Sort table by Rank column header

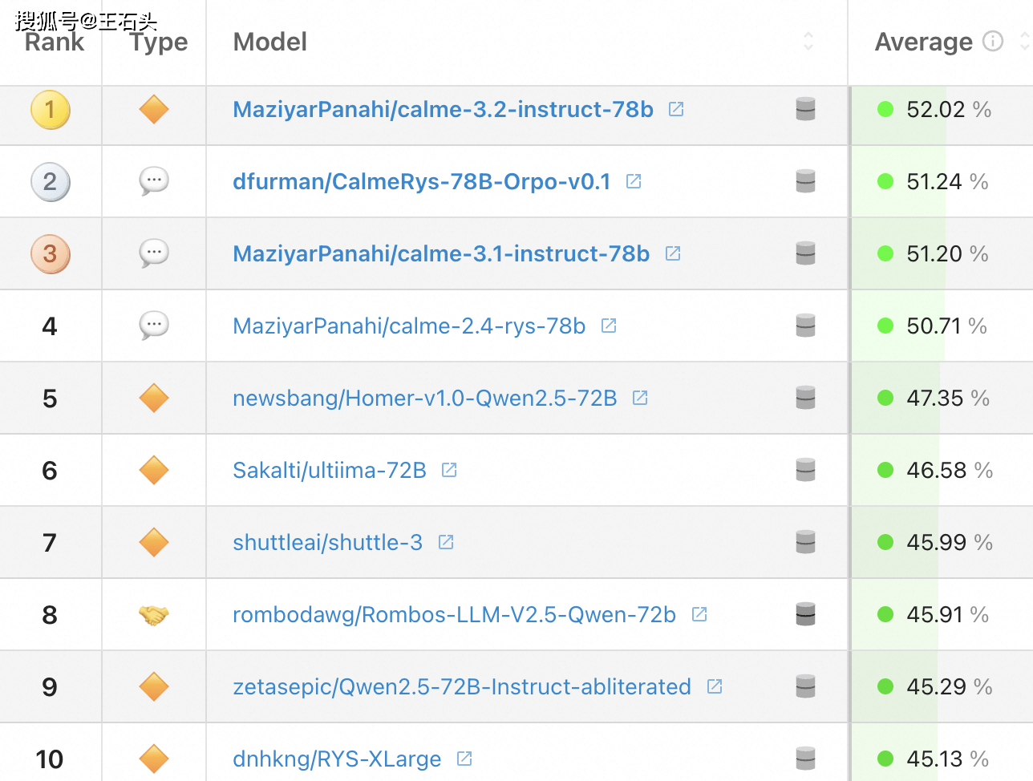(x=55, y=42)
